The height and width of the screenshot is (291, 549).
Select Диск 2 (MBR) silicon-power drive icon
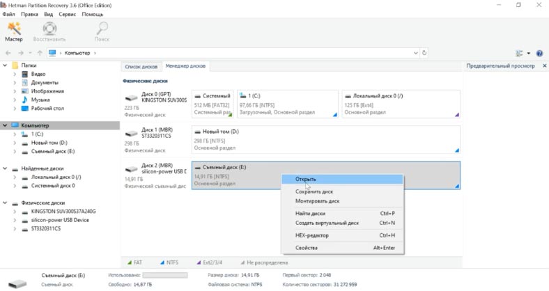[131, 169]
